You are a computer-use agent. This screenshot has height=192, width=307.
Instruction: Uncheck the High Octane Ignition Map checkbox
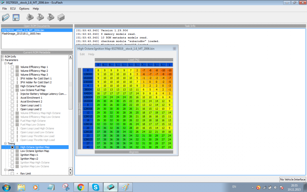[x=12, y=147]
